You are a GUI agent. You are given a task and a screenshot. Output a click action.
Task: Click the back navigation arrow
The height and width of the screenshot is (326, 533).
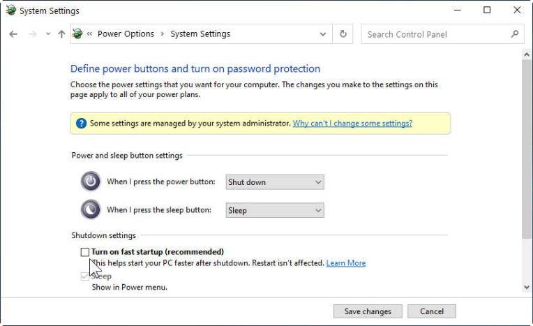(x=13, y=34)
